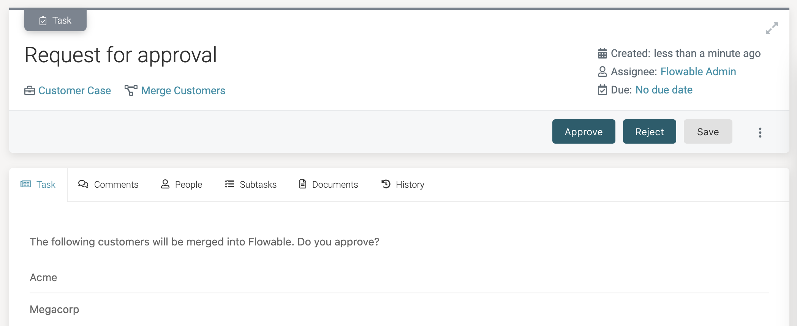Click the History clock icon
Viewport: 797px width, 326px height.
[x=386, y=184]
